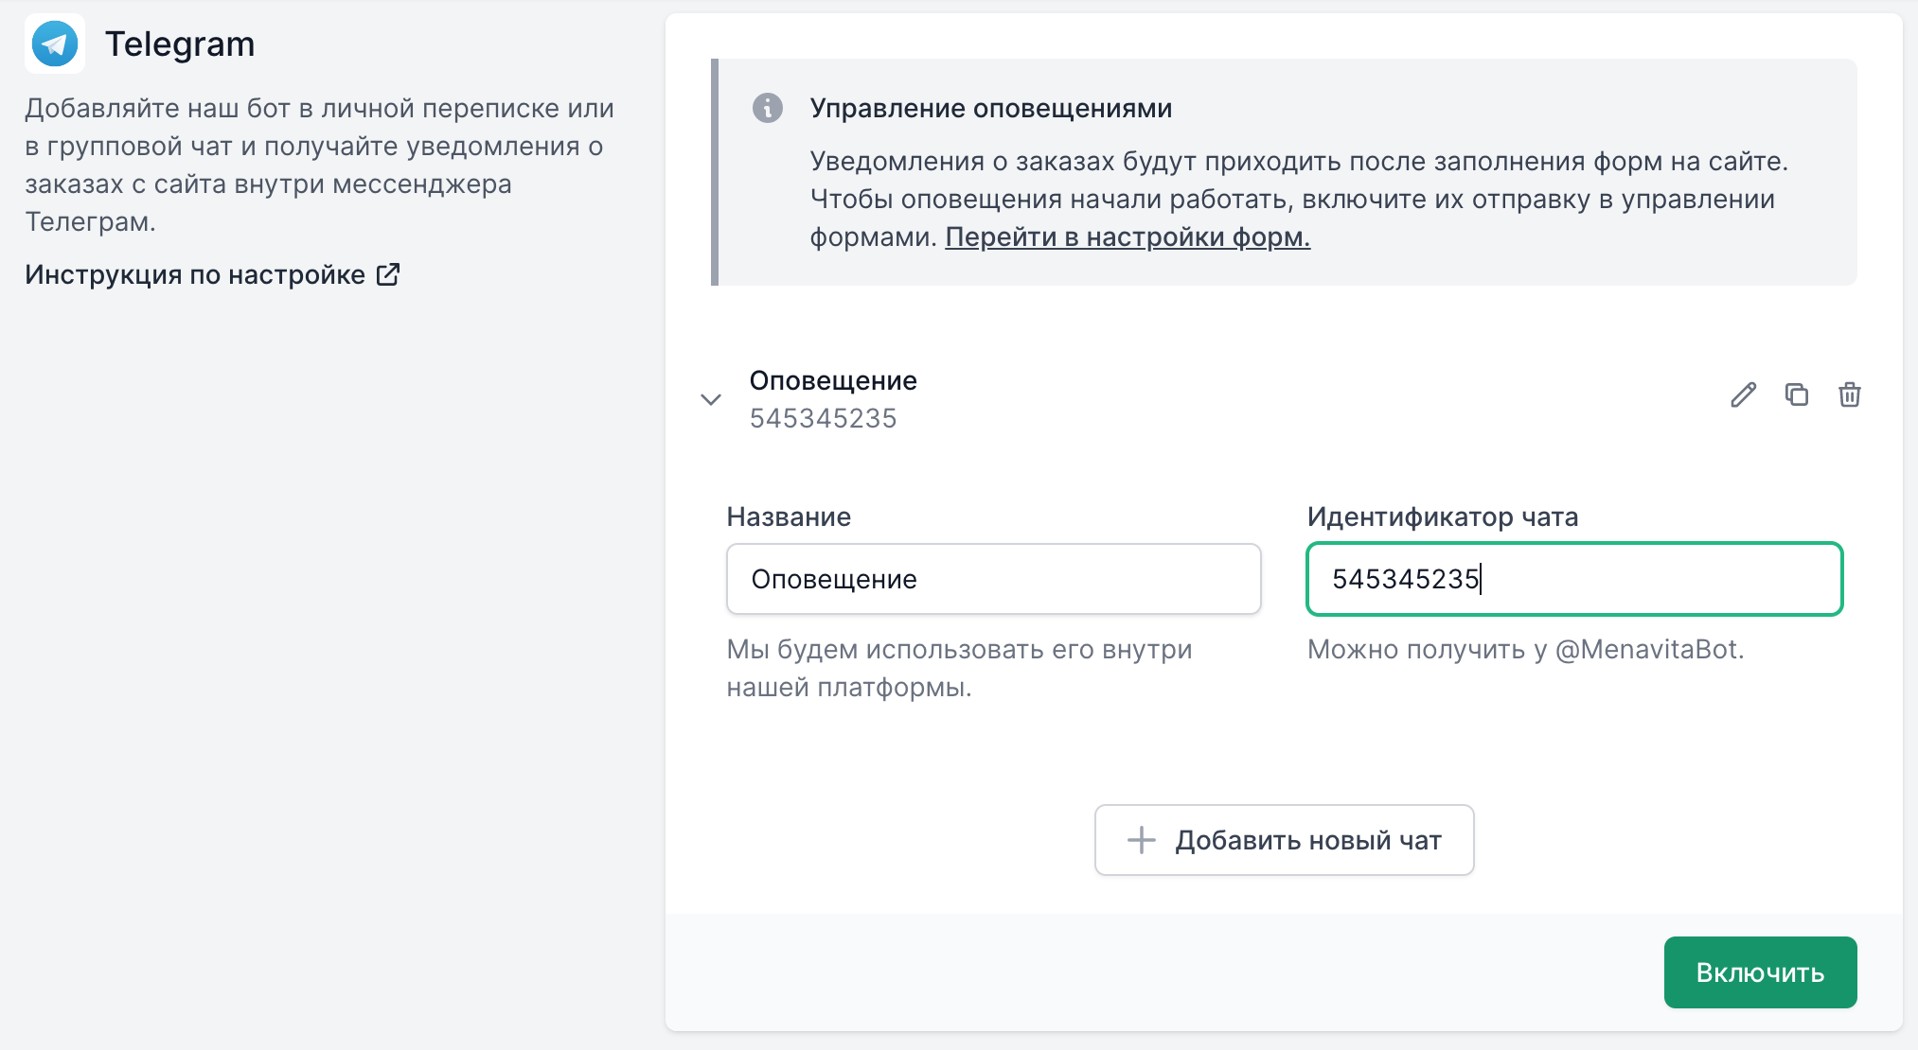Viewport: 1918px width, 1050px height.
Task: Click the Идентификатор чата label
Action: pyautogui.click(x=1442, y=516)
